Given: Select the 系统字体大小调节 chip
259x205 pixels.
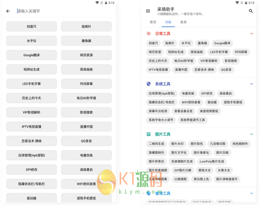Looking at the screenshot, I should point(161,120).
